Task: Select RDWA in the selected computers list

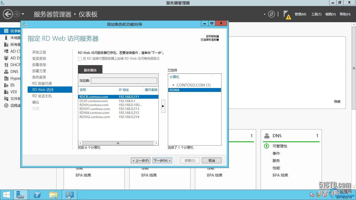Action: pos(195,90)
